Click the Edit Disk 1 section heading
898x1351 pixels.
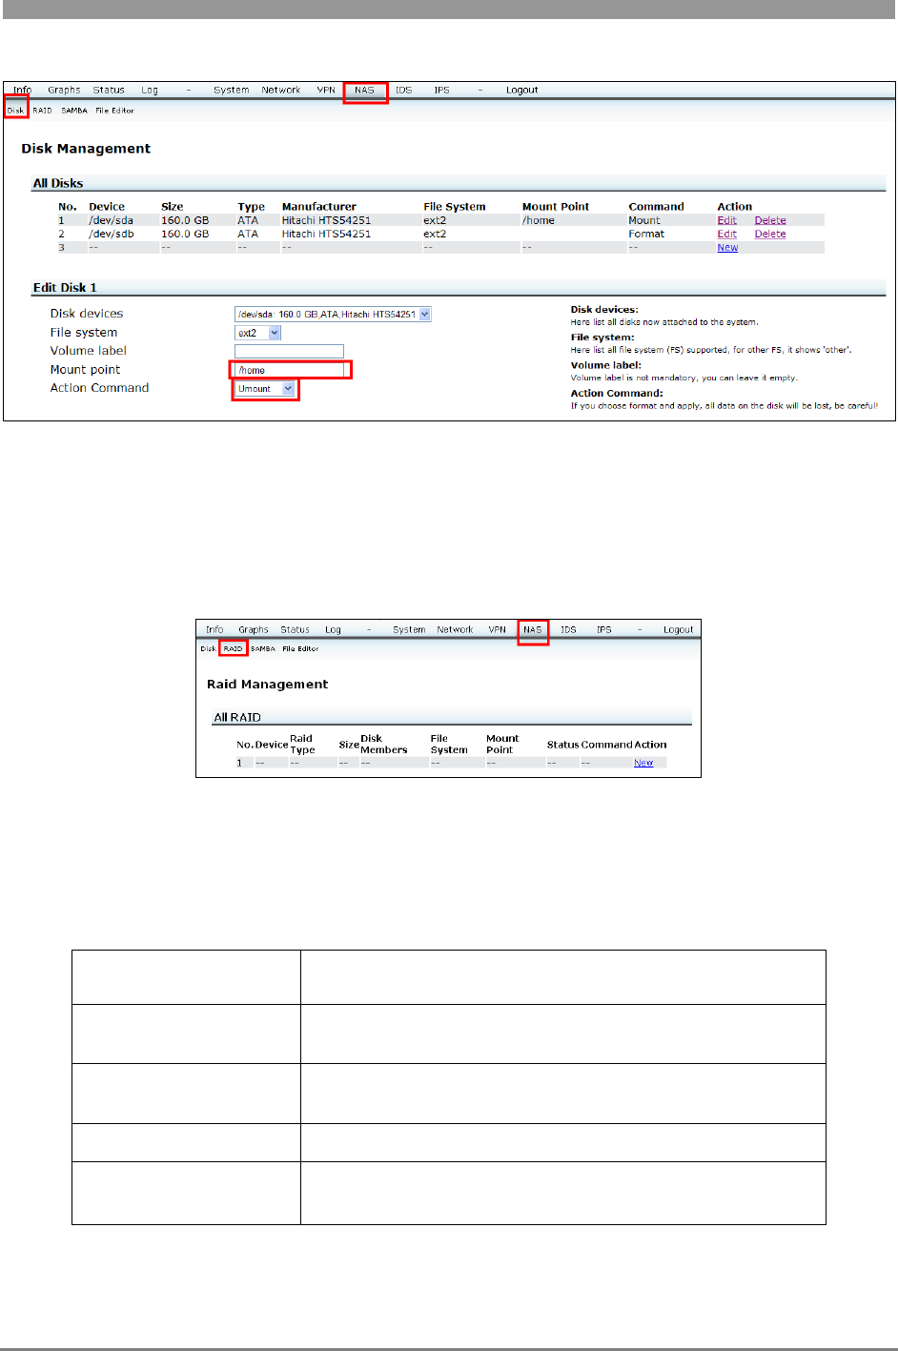point(65,287)
